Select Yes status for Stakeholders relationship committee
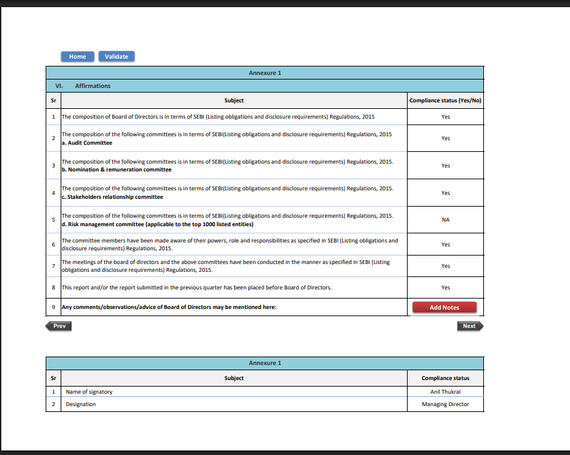Viewport: 570px width, 455px height. pos(445,193)
